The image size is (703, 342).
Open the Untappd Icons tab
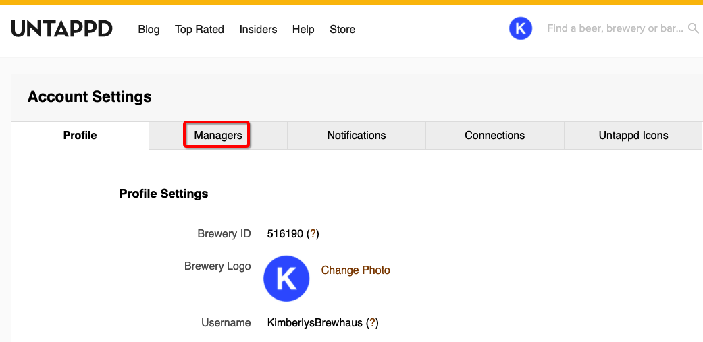pos(633,136)
